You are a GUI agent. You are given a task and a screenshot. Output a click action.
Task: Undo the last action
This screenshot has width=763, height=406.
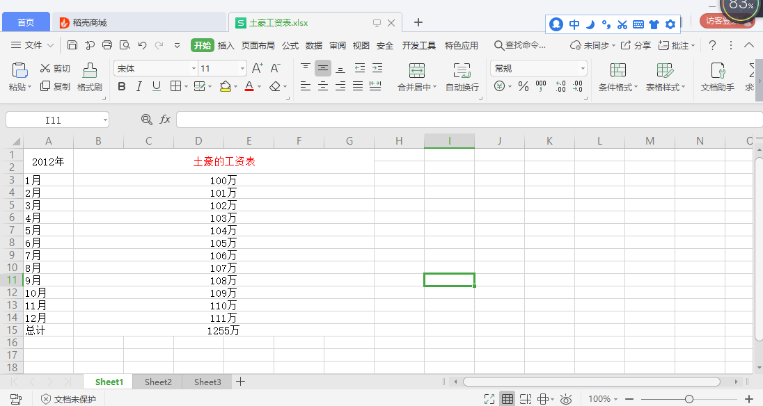coord(142,45)
